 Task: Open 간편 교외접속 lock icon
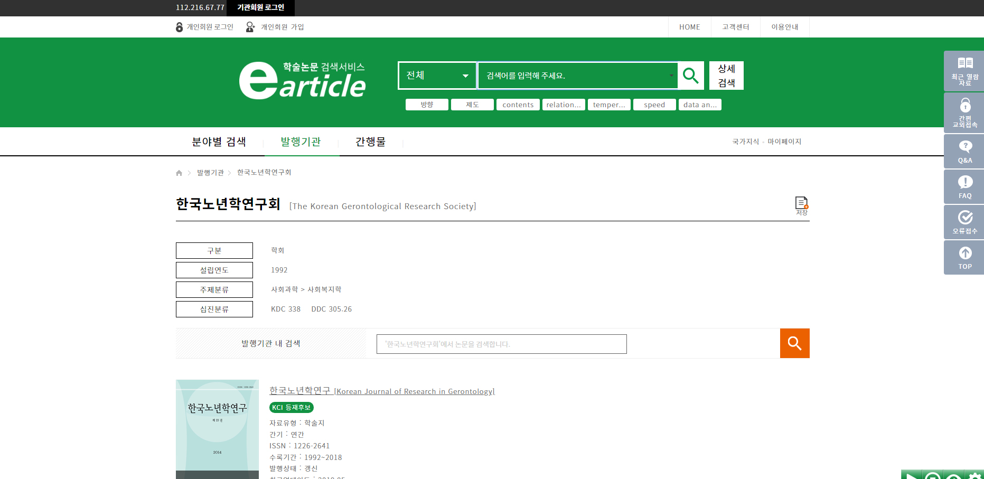[x=964, y=112]
